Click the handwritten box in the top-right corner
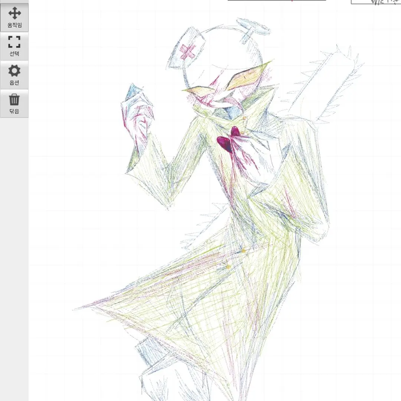The height and width of the screenshot is (401, 401). (x=376, y=2)
